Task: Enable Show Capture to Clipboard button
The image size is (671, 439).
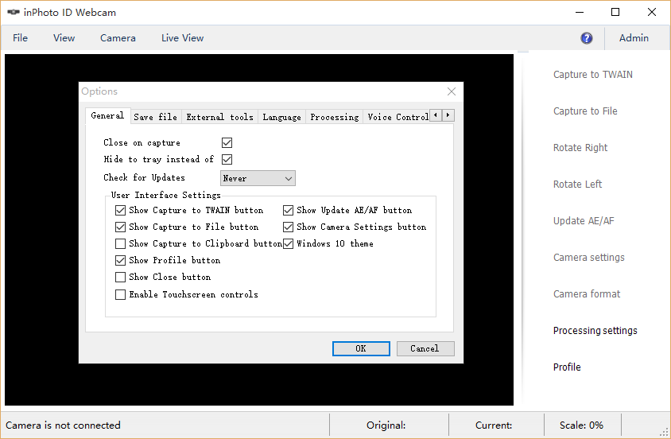Action: [x=121, y=243]
